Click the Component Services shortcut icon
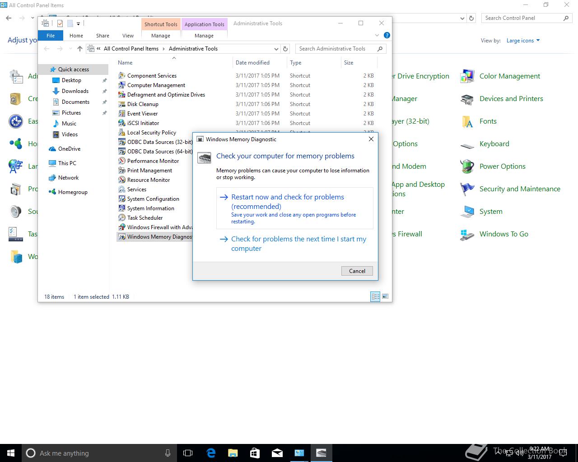The width and height of the screenshot is (578, 462). (x=121, y=76)
